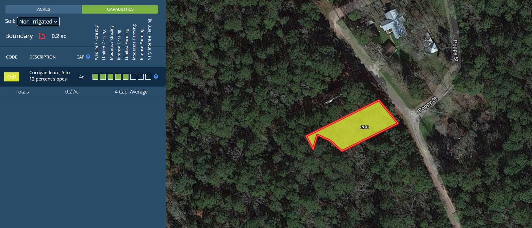
Task: Click the Corrigan loam description text
Action: [50, 76]
